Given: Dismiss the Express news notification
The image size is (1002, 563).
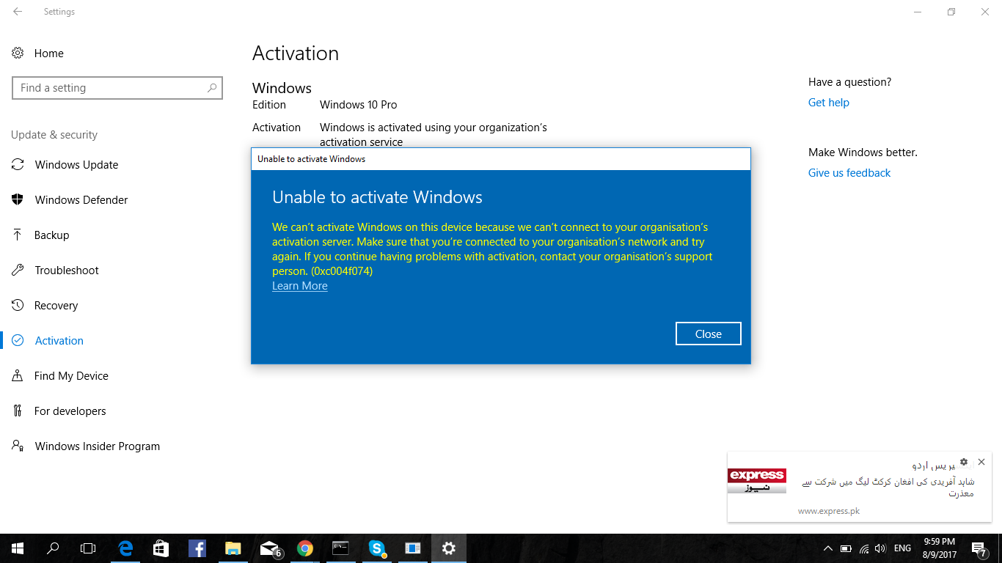Looking at the screenshot, I should click(981, 462).
